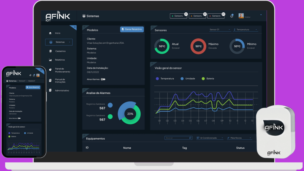This screenshot has height=171, width=304.
Task: Expand the Ar Condicionado filter dropdown
Action: pyautogui.click(x=209, y=138)
